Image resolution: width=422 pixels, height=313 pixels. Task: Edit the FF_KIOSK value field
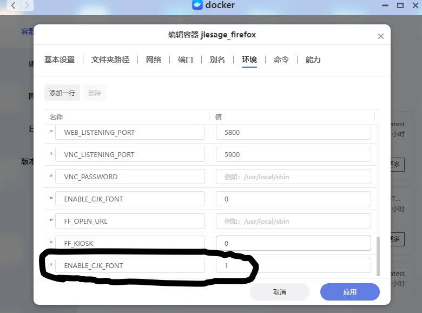[293, 243]
